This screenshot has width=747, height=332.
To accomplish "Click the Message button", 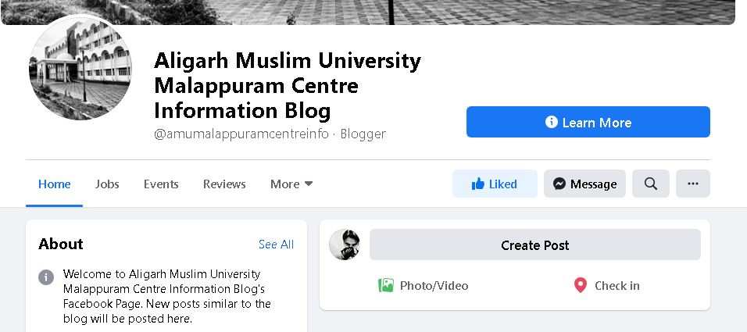I will click(584, 184).
